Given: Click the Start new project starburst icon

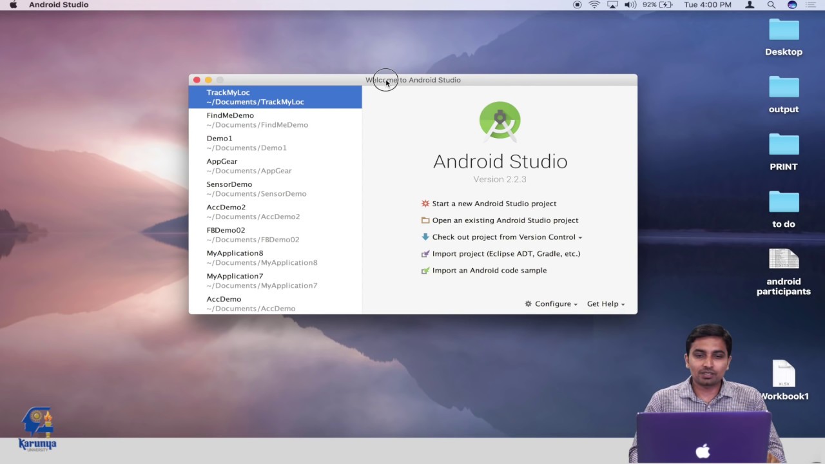Looking at the screenshot, I should 425,204.
